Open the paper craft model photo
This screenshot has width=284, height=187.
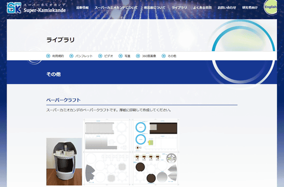(x=64, y=162)
